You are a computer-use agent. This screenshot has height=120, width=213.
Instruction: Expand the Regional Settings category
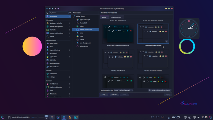pos(58,50)
